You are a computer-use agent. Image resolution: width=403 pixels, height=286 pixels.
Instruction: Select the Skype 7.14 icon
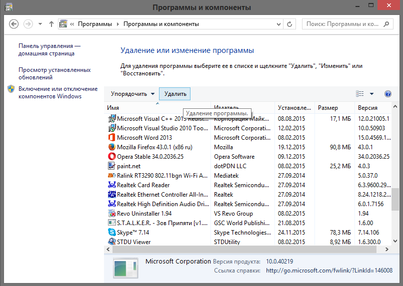click(112, 233)
